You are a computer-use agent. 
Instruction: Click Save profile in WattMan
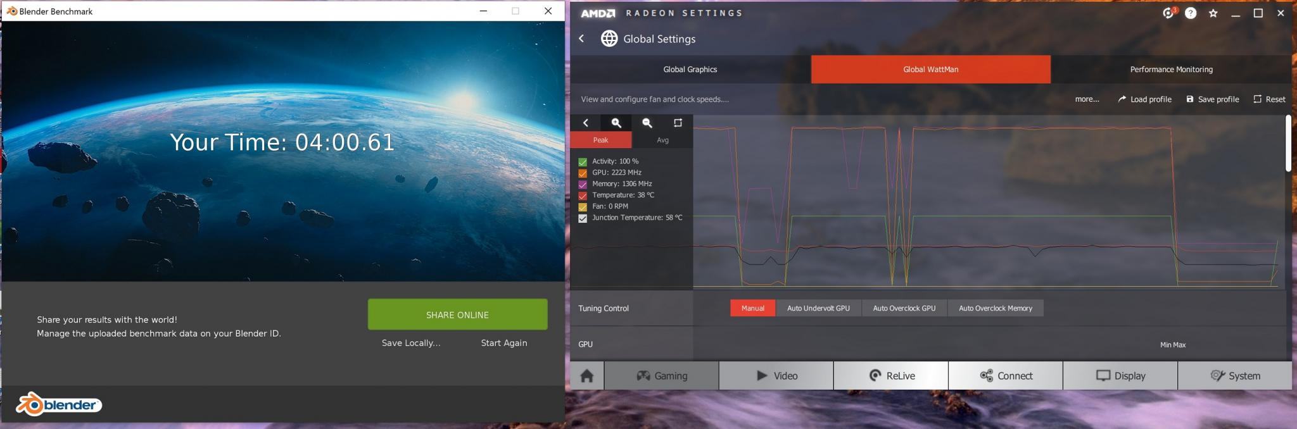[1213, 99]
